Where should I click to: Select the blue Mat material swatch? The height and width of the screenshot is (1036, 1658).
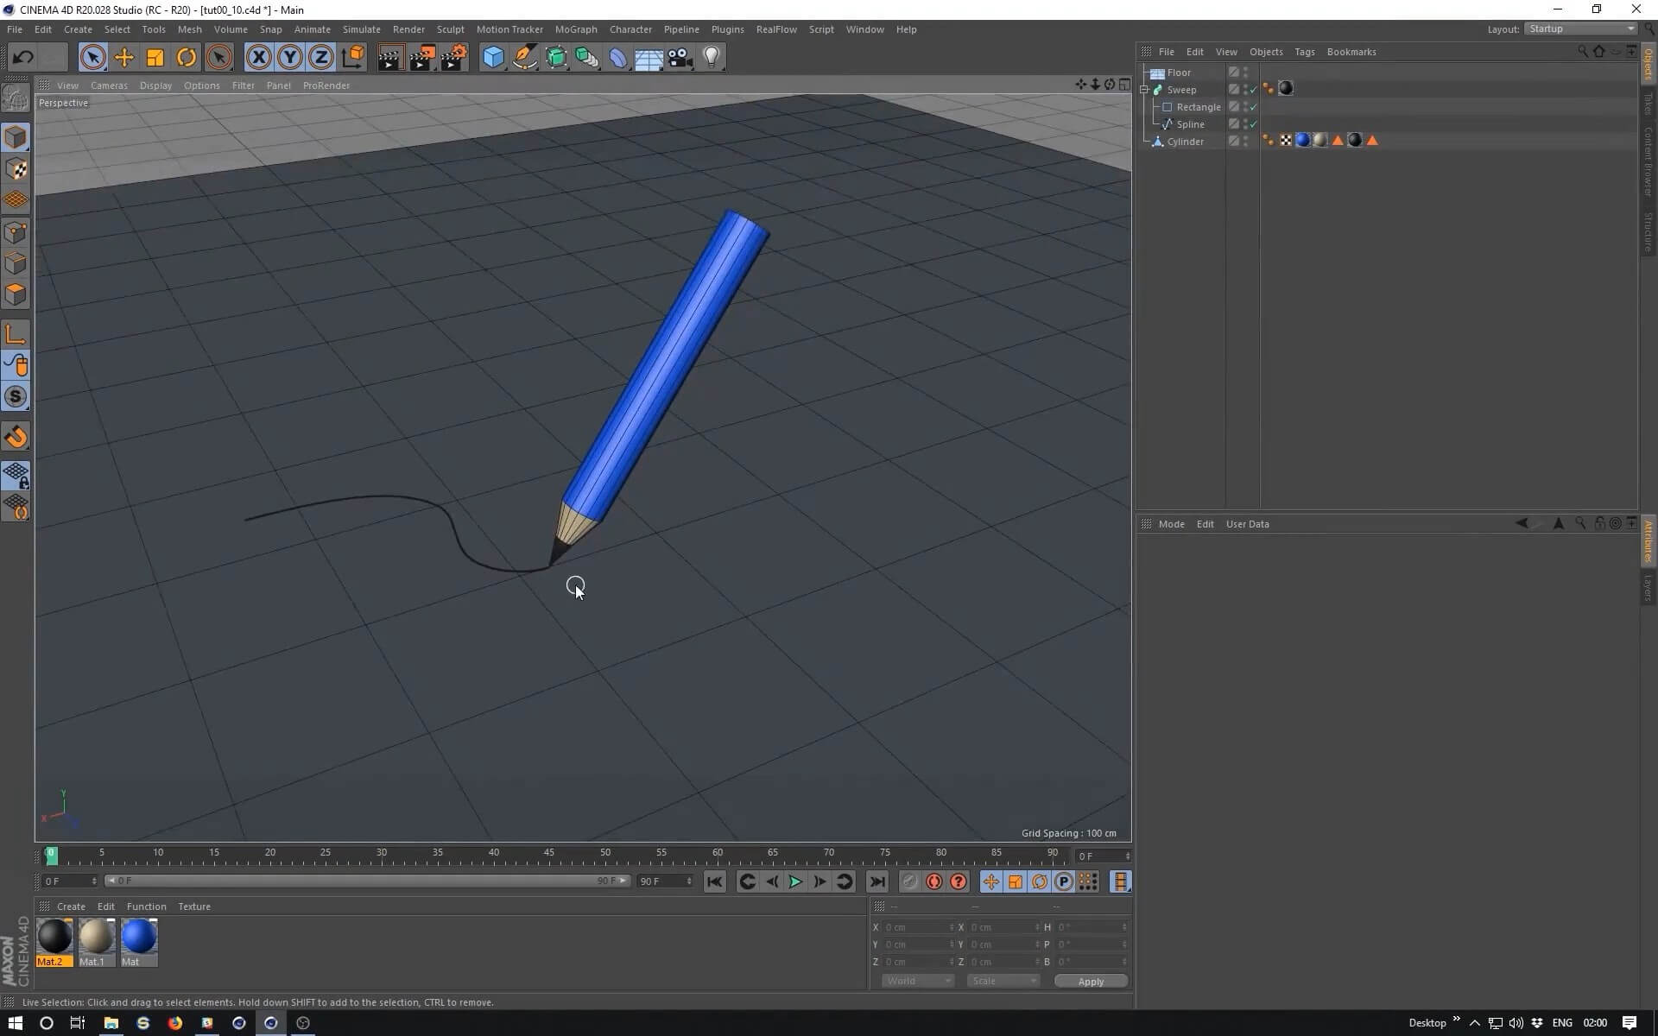click(138, 937)
